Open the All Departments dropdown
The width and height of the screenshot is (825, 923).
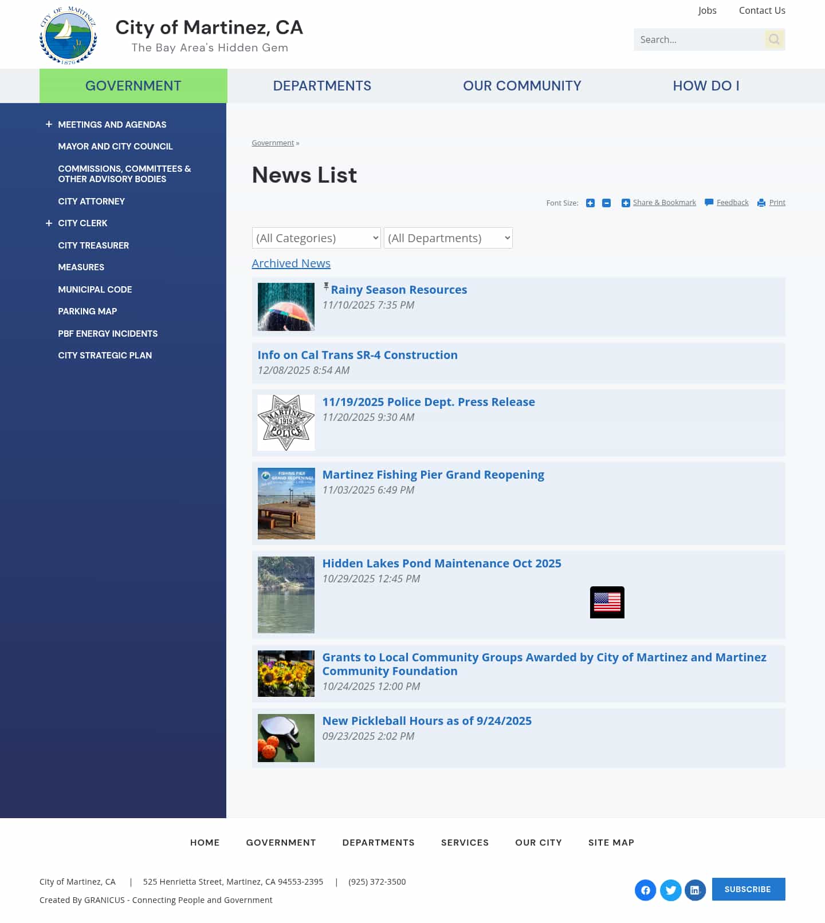point(448,238)
